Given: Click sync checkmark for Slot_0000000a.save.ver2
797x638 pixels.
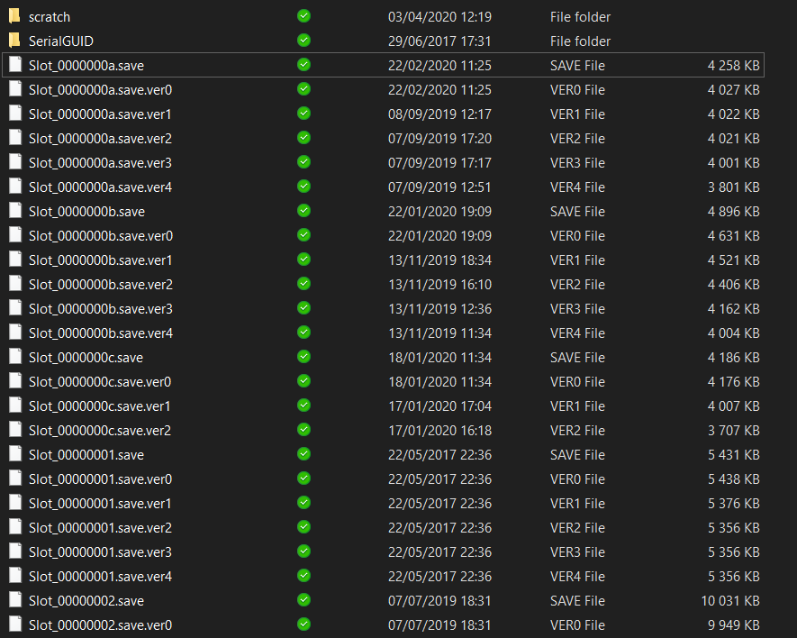Looking at the screenshot, I should click(304, 138).
